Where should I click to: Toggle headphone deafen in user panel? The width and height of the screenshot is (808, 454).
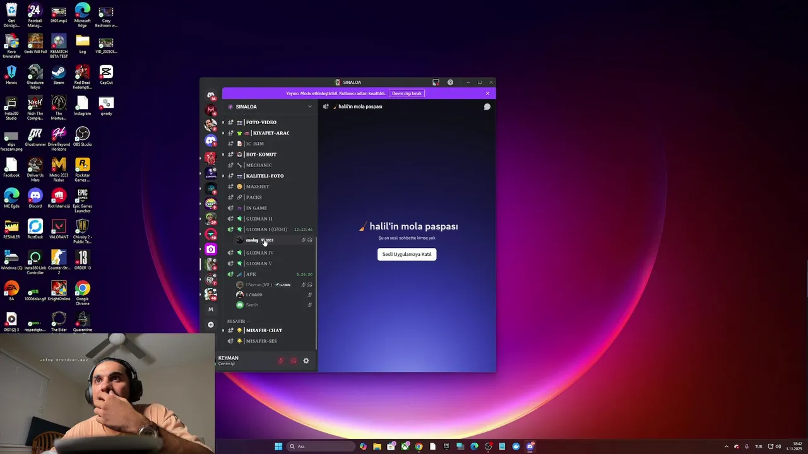click(x=294, y=361)
